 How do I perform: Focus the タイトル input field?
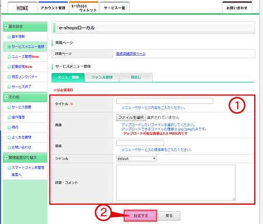point(165,101)
